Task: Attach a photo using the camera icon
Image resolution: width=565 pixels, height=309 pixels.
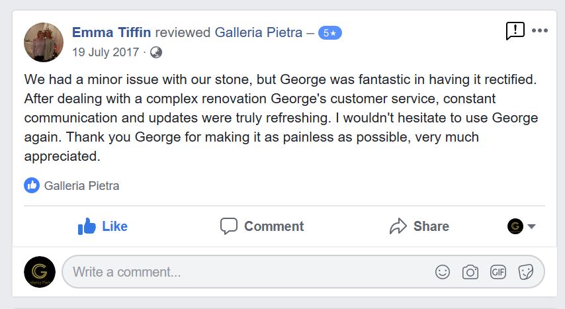Action: 470,272
